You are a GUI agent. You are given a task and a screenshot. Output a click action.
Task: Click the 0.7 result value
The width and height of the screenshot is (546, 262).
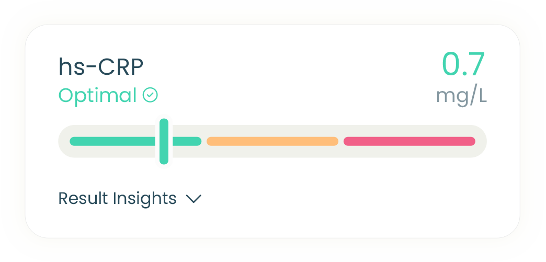point(463,64)
